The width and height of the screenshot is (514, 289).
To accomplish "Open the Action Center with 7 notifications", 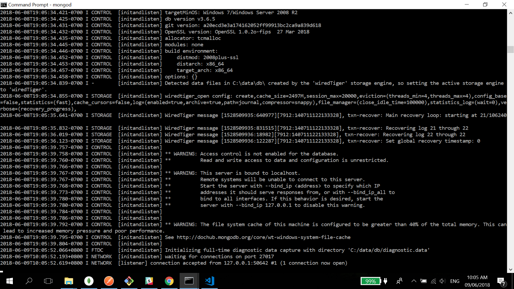I will coord(501,282).
